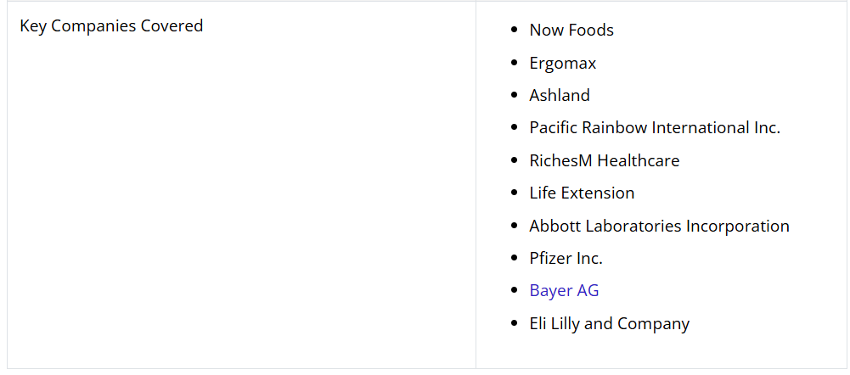Click the Now Foods list entry
This screenshot has width=850, height=375.
pyautogui.click(x=571, y=30)
